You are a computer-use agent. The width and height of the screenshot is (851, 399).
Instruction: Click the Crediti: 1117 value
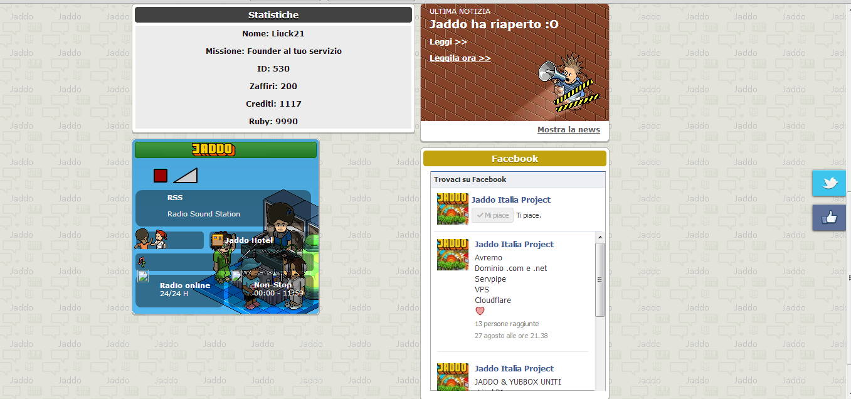(x=273, y=104)
